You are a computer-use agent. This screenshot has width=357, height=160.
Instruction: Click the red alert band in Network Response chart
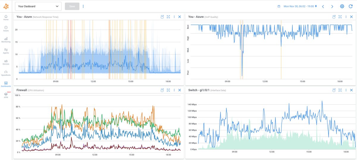pyautogui.click(x=71, y=49)
